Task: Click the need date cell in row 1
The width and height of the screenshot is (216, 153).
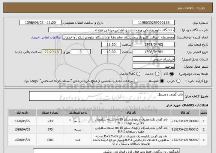Action: (x=22, y=121)
